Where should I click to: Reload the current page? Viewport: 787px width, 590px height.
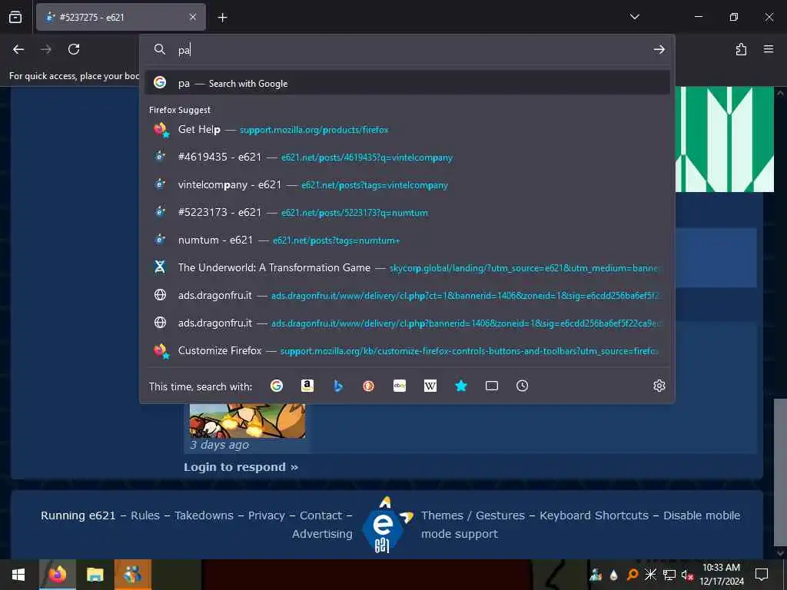click(x=74, y=49)
